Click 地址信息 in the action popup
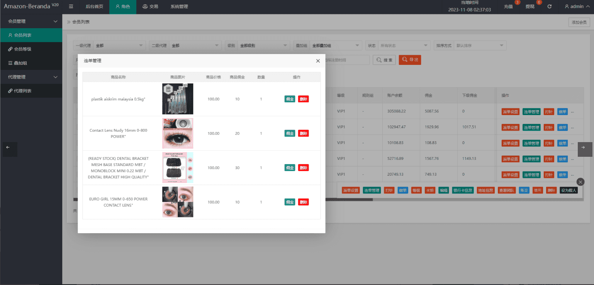 tap(486, 190)
